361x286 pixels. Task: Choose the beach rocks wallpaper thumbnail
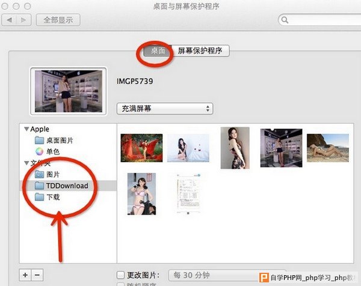pos(328,148)
